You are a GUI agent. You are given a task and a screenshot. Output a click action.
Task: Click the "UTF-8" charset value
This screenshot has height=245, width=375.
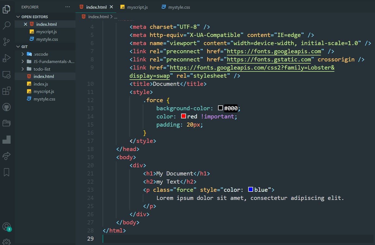tap(188, 27)
